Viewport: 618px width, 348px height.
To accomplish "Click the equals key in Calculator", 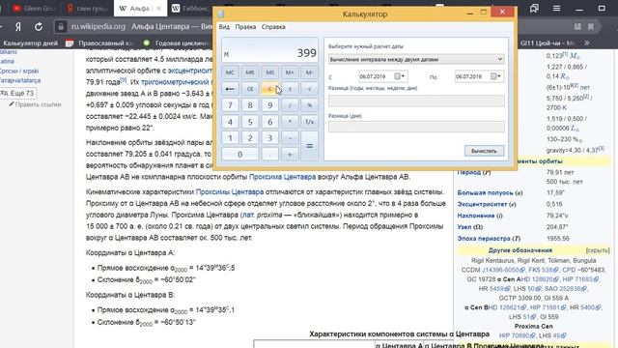I will 309,146.
